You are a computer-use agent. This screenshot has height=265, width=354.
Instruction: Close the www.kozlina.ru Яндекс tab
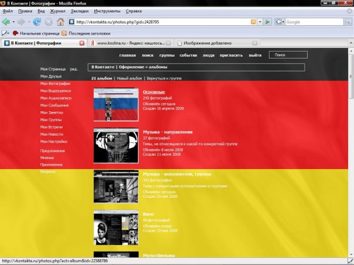point(168,43)
